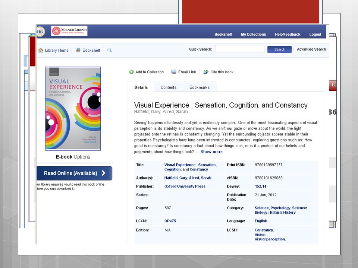This screenshot has width=358, height=268.
Task: Click the magnifying glass search icon
Action: (x=109, y=50)
